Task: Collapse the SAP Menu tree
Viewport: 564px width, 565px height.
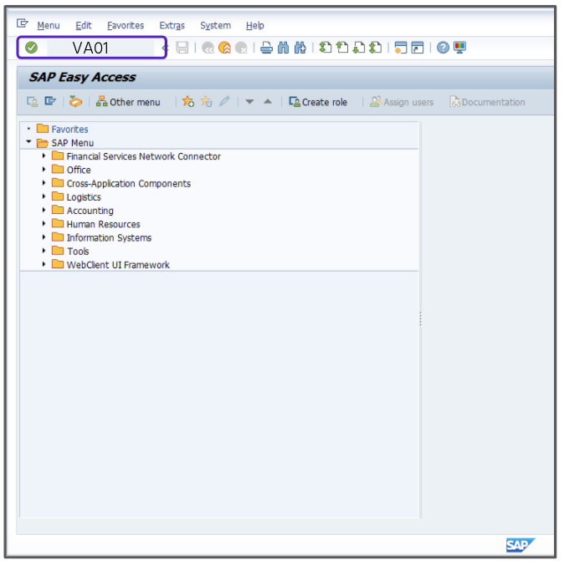Action: pyautogui.click(x=28, y=143)
